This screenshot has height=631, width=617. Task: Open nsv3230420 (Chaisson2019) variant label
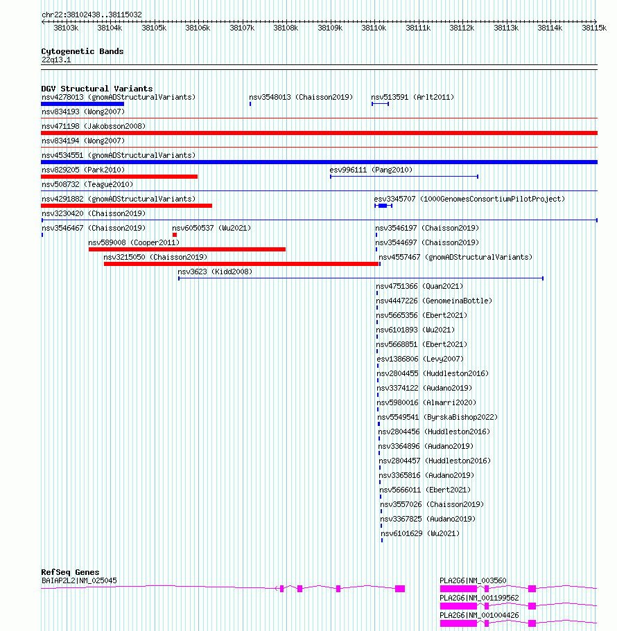94,213
